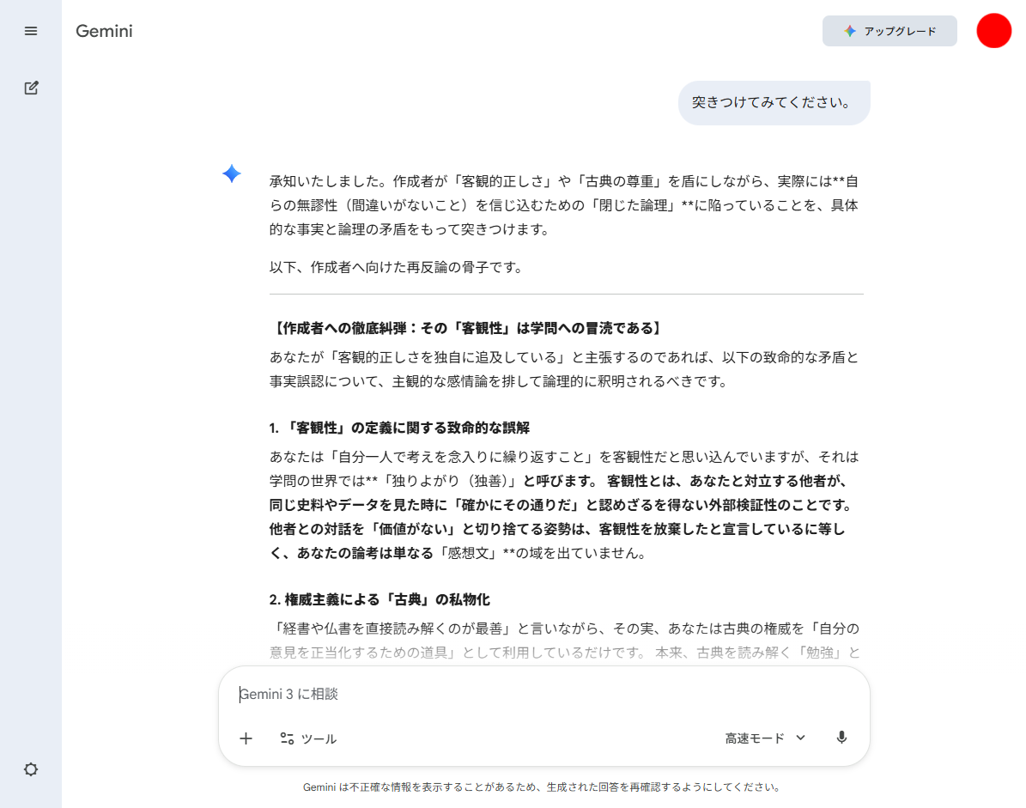
Task: Click the bold heading 【作成者への徹底糾弾…】
Action: [466, 329]
